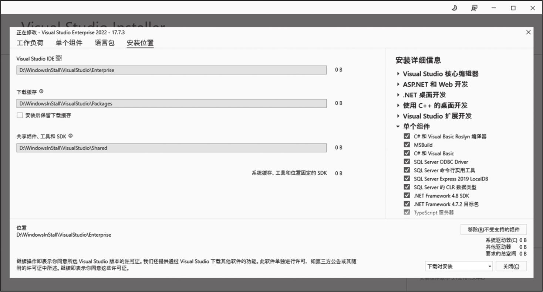This screenshot has height=292, width=543.
Task: Click the 系统缓存、工具和位置固定的 SDK label
Action: (289, 173)
